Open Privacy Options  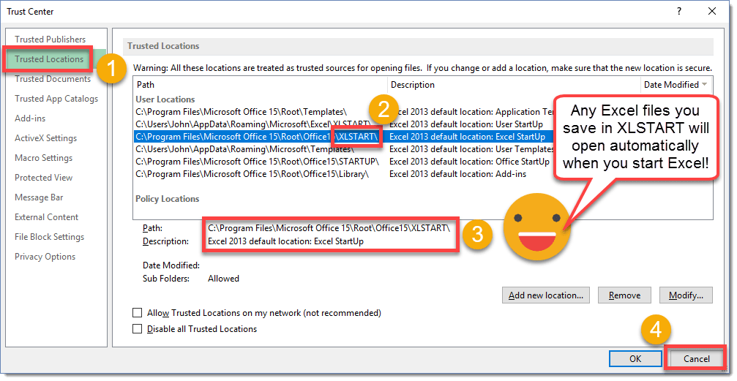[x=45, y=257]
